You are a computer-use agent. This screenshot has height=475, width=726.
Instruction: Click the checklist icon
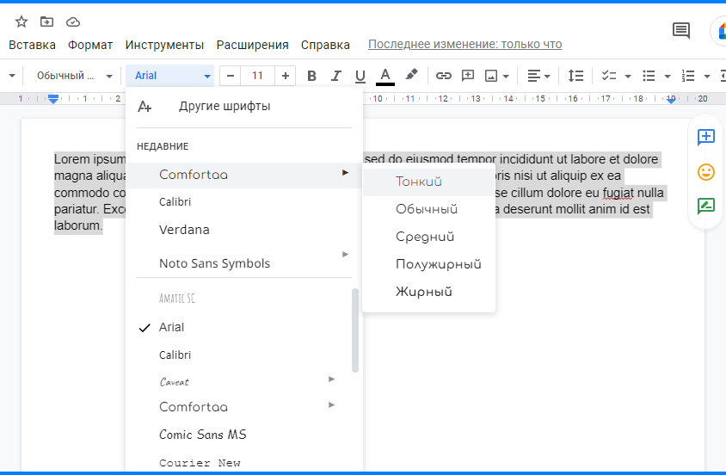(x=608, y=76)
